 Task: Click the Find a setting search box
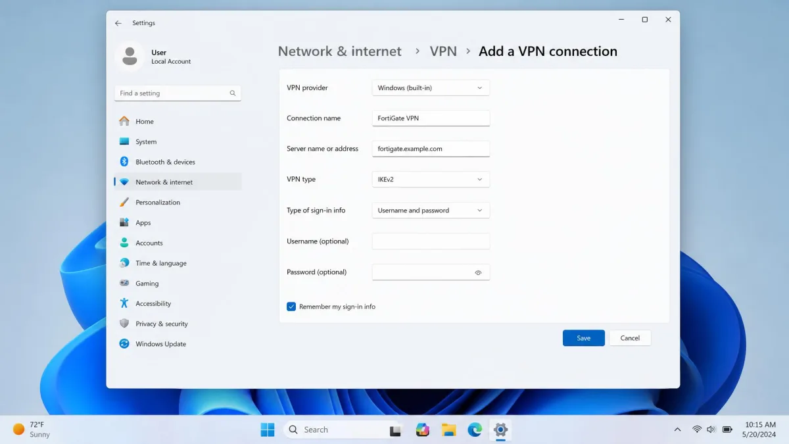pos(178,93)
